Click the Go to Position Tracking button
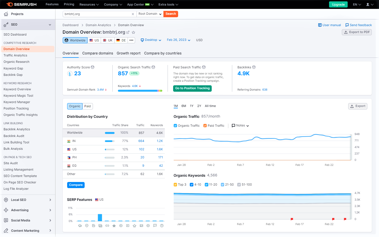379x237 pixels. 193,88
